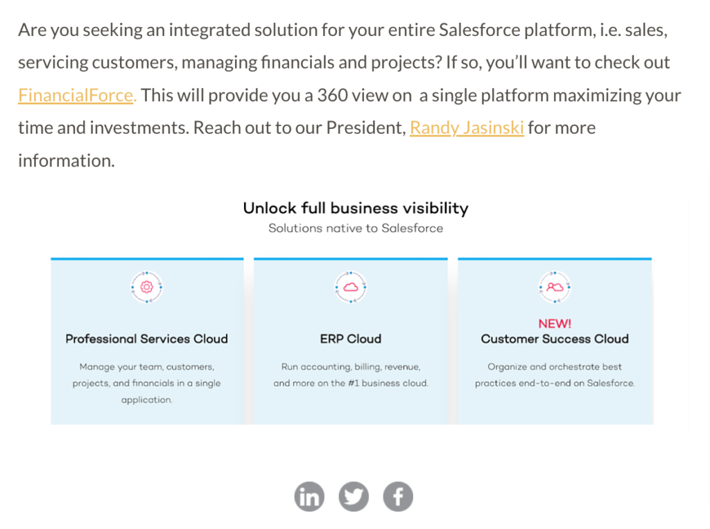
Task: Select the Professional Services Cloud heading
Action: (147, 339)
